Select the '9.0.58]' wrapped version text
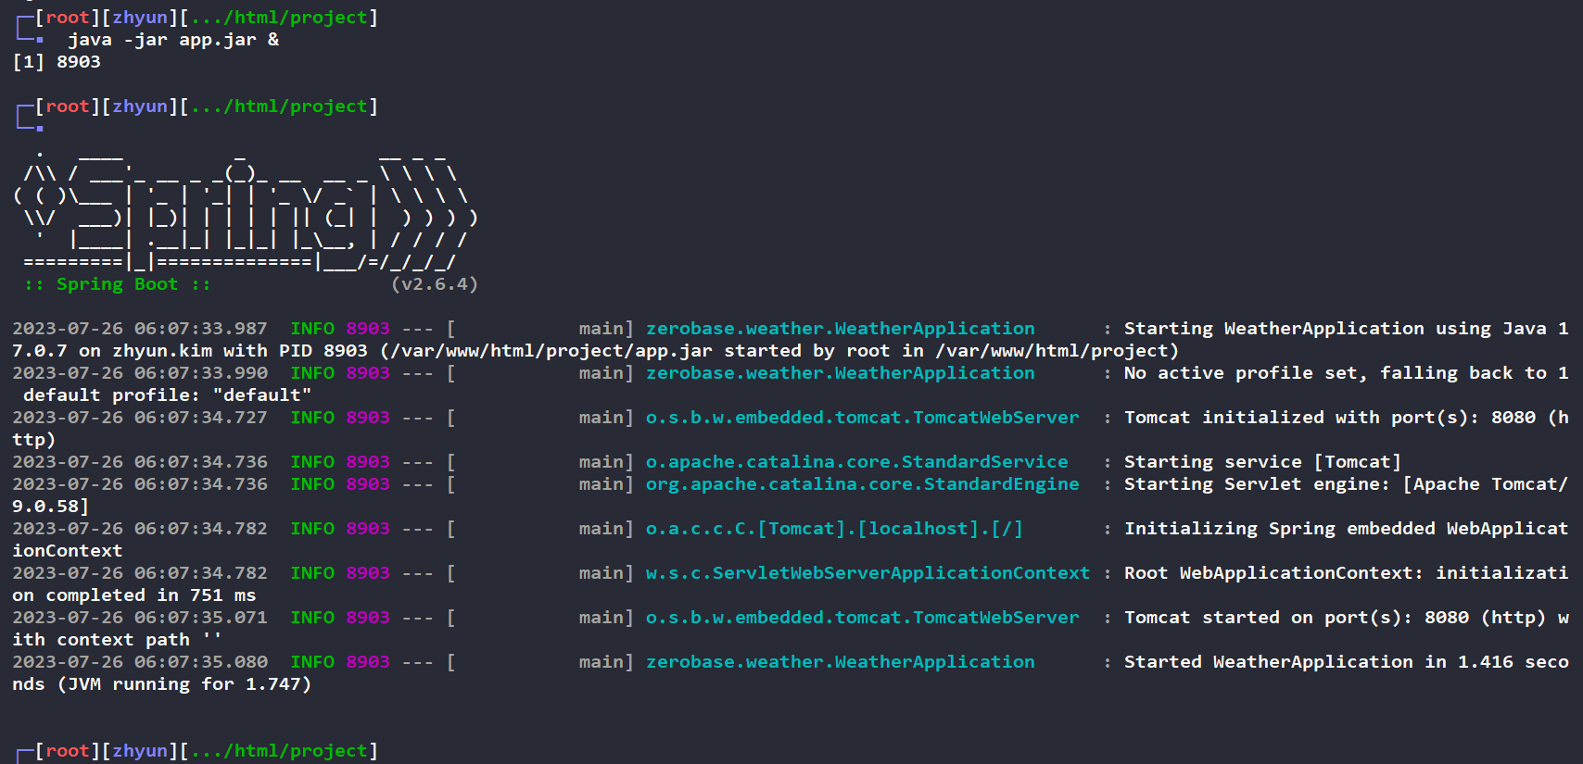 point(51,507)
